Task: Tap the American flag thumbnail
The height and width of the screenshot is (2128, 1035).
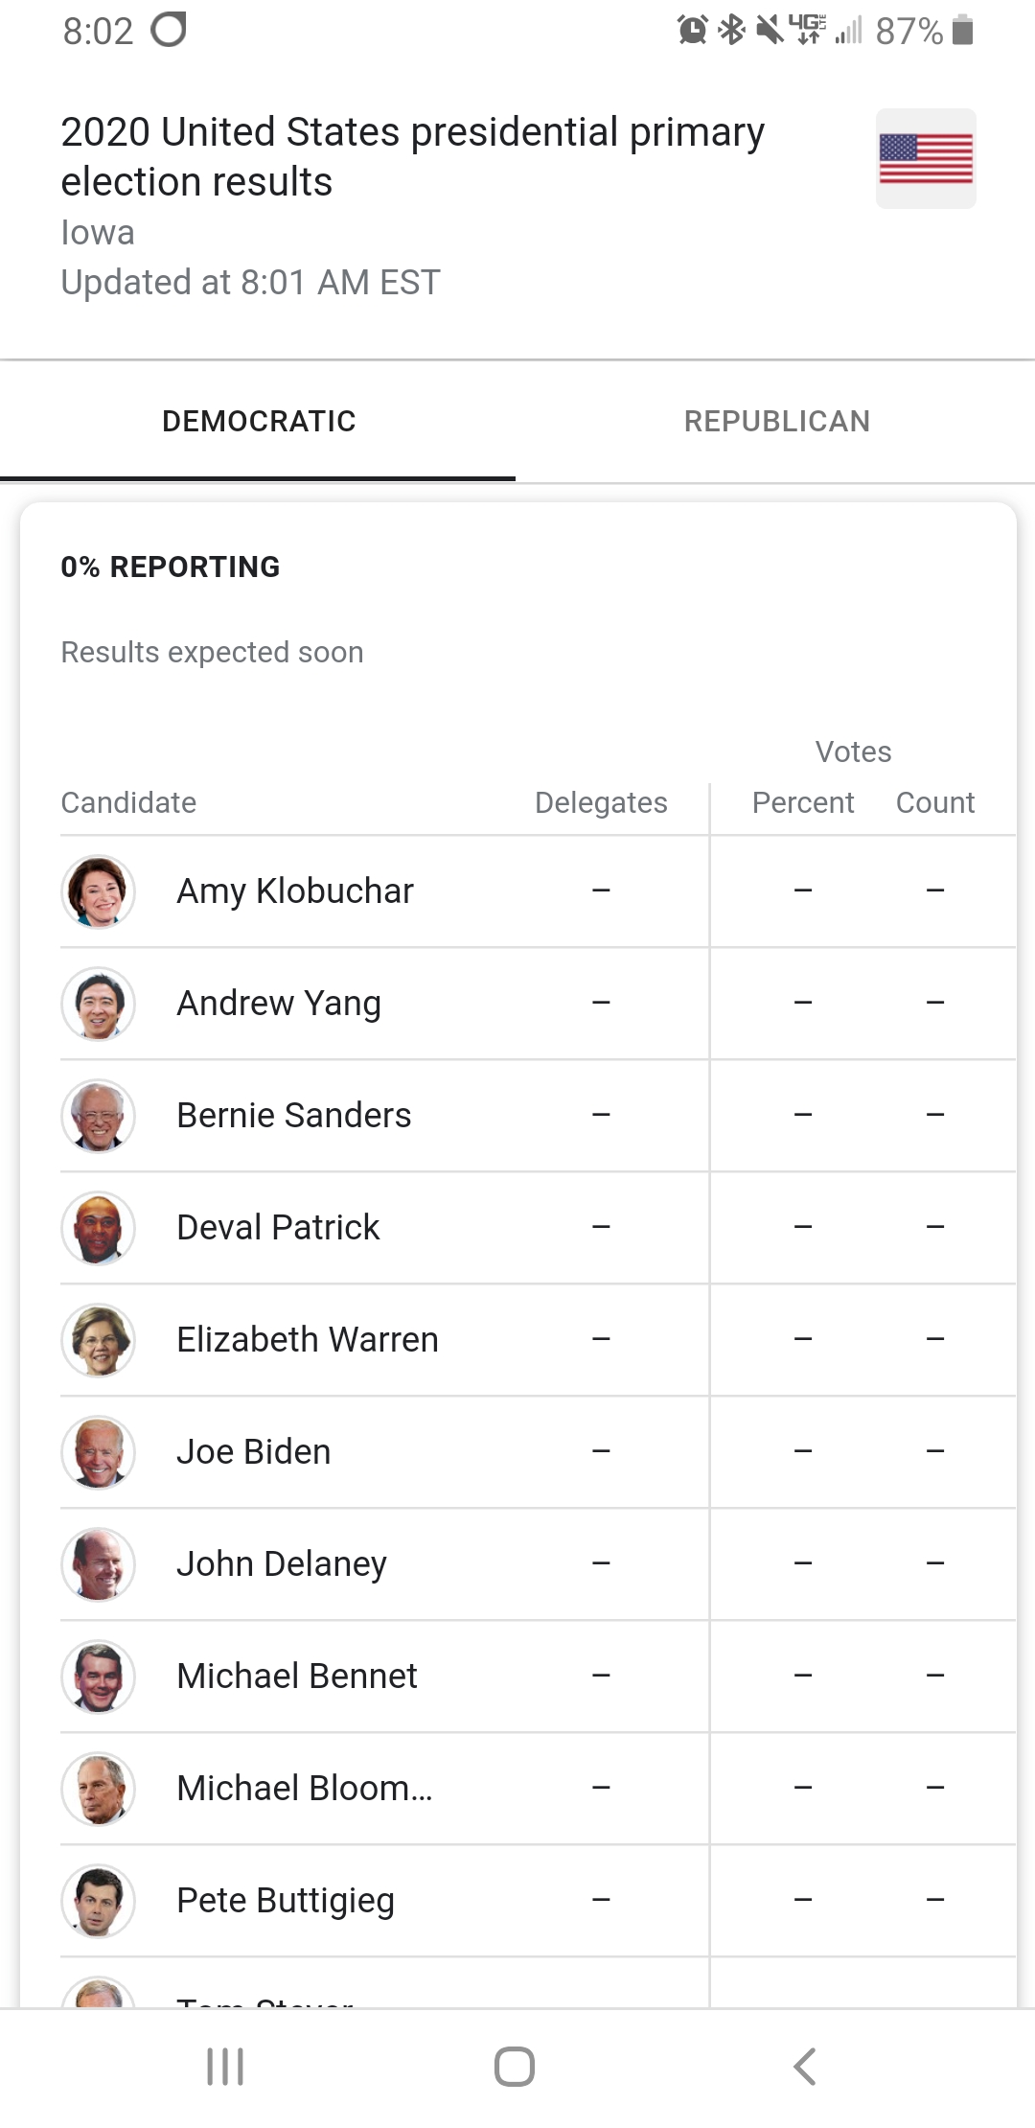Action: click(x=926, y=158)
